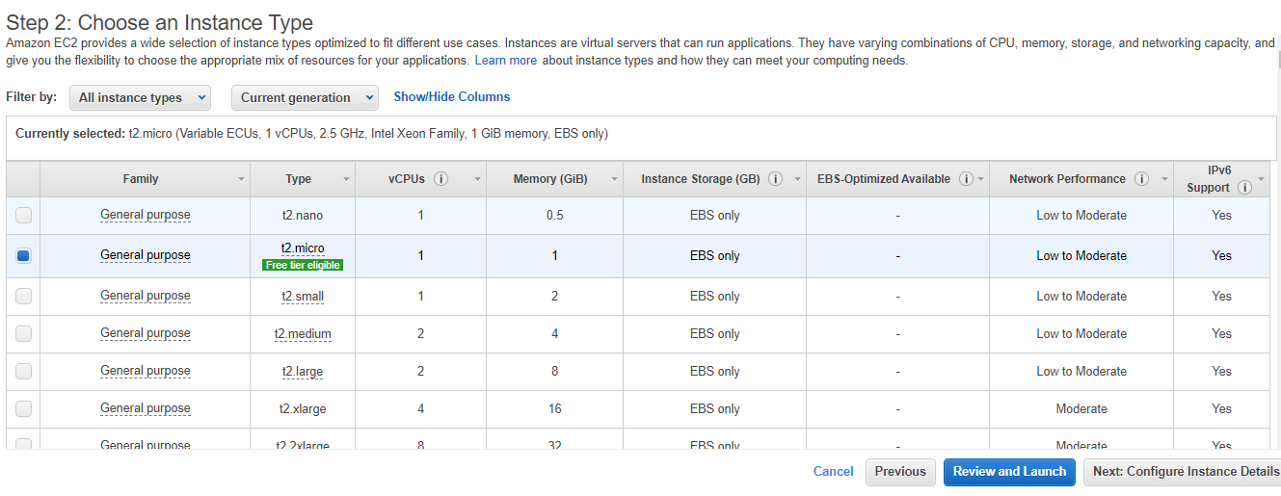The height and width of the screenshot is (496, 1281).
Task: Open vCPUs column sort arrow
Action: 476,180
